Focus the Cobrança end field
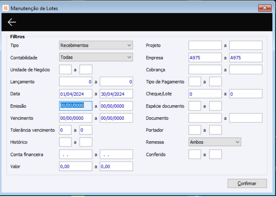The image size is (276, 197). click(246, 69)
